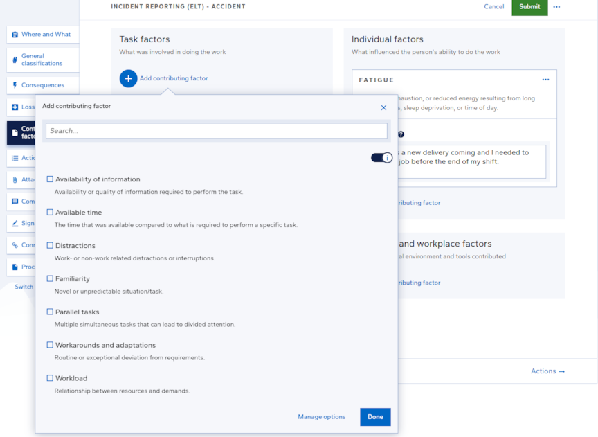Screen dimensions: 598x437
Task: Click the Attachments paperclip icon
Action: coord(15,179)
